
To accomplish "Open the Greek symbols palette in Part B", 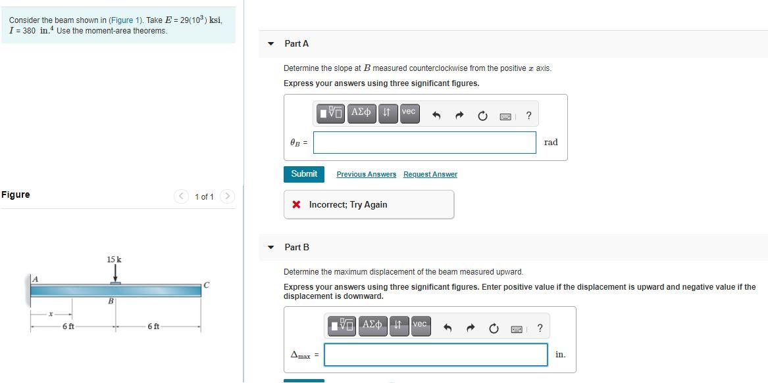I will tap(372, 326).
